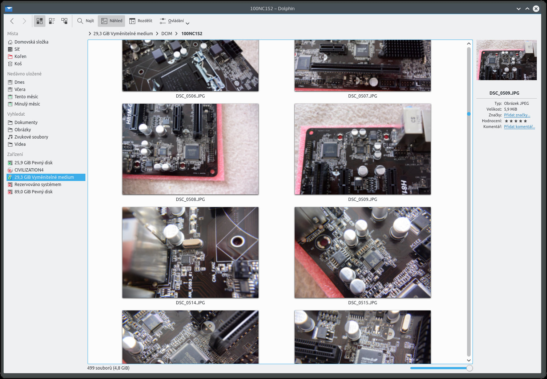This screenshot has height=379, width=547.
Task: Set rating to first star
Action: (507, 121)
